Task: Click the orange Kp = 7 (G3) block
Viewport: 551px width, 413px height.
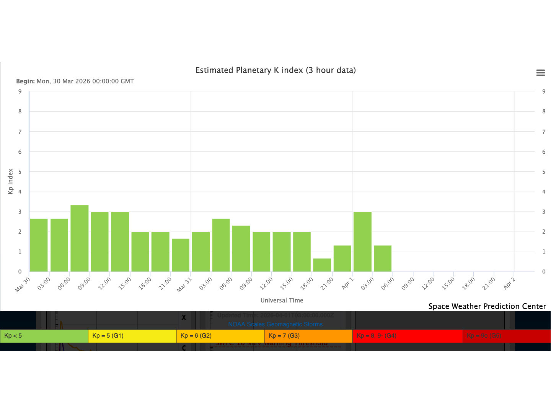Action: point(308,336)
